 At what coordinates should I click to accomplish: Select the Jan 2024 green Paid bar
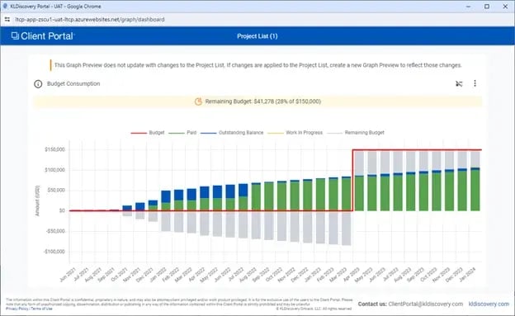pyautogui.click(x=475, y=191)
